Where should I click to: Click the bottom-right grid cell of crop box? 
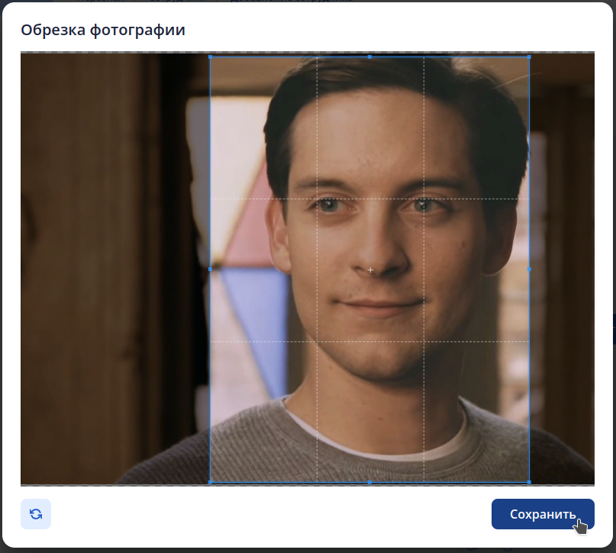(476, 412)
